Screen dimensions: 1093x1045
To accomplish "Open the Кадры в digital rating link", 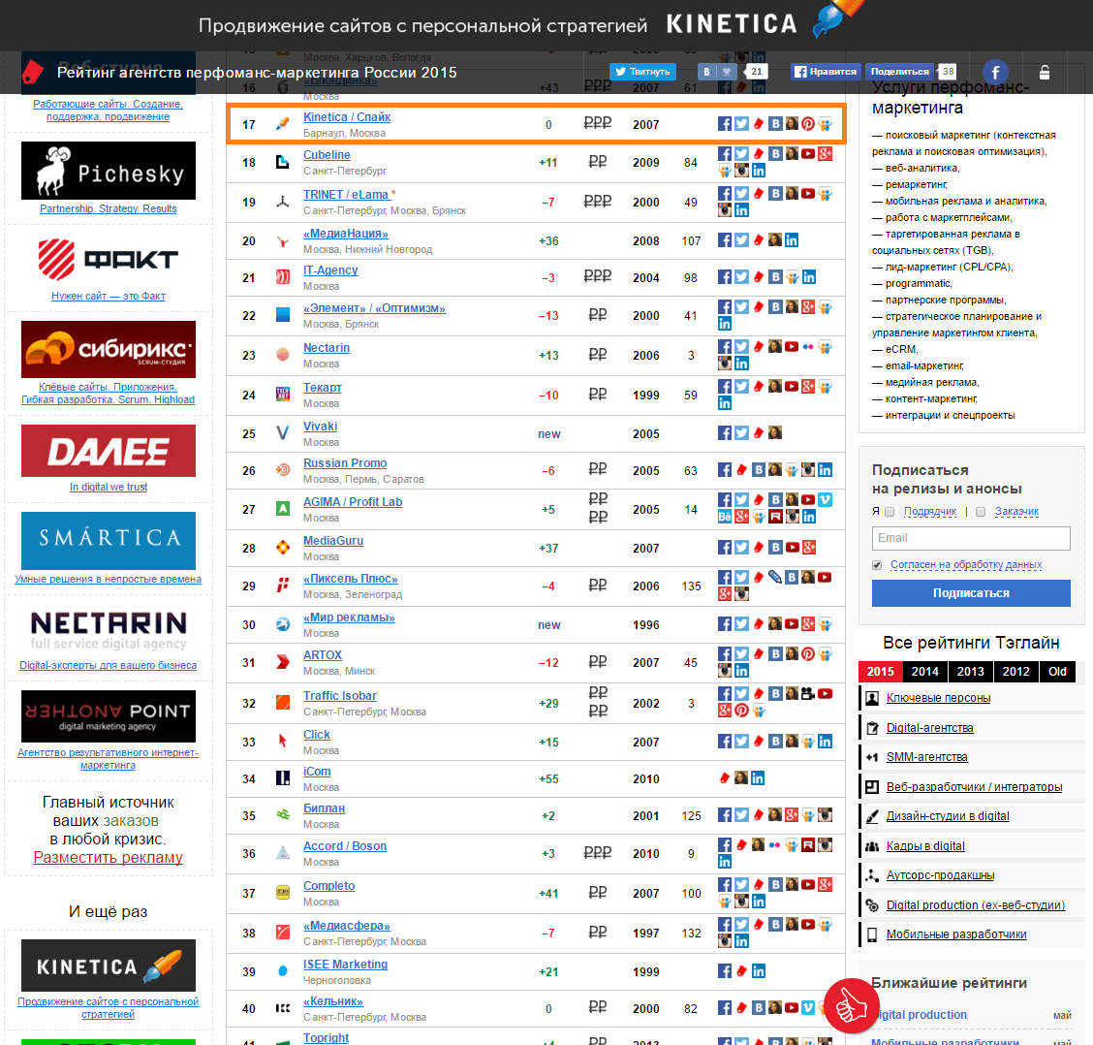I will tap(925, 846).
